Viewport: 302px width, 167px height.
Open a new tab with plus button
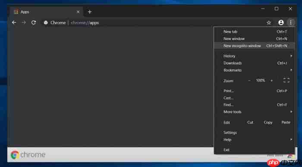click(x=90, y=12)
